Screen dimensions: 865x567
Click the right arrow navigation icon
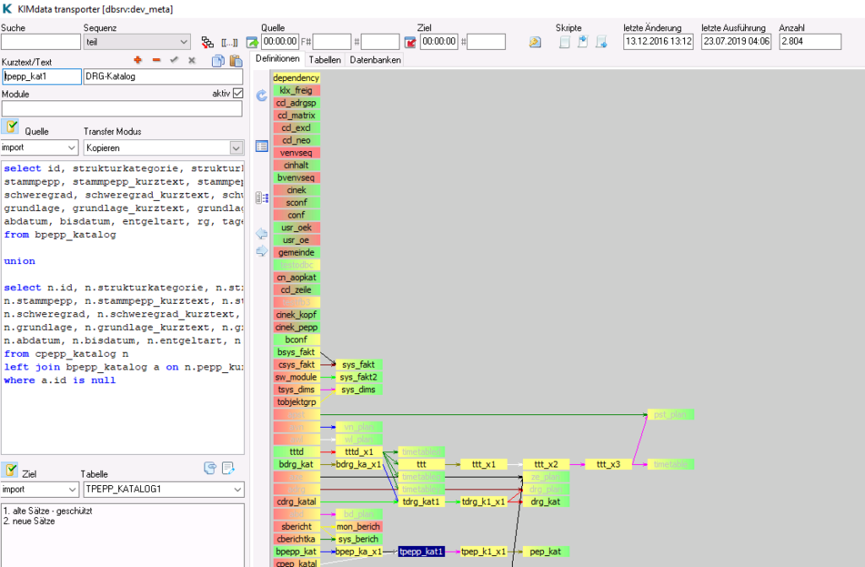click(262, 251)
